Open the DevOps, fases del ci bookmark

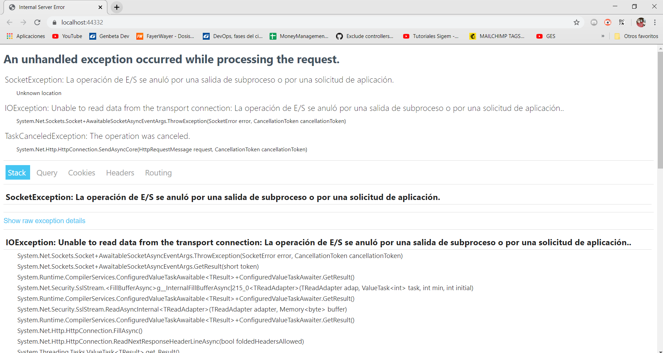point(233,36)
